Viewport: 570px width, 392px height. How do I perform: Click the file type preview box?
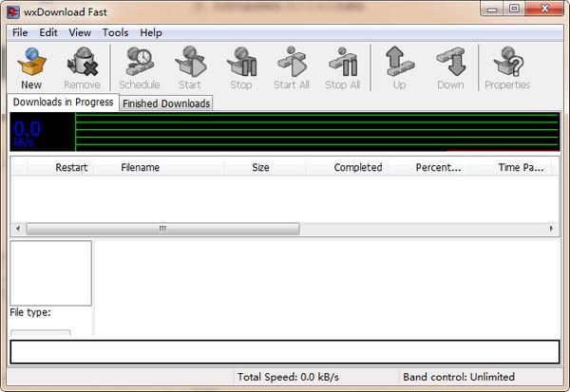(x=50, y=272)
